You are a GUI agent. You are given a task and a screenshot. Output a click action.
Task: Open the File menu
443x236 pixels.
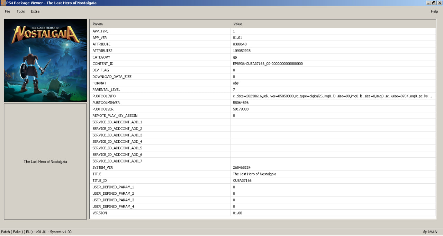click(8, 11)
